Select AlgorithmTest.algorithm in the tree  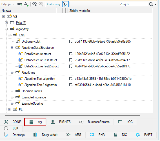tap(40, 79)
